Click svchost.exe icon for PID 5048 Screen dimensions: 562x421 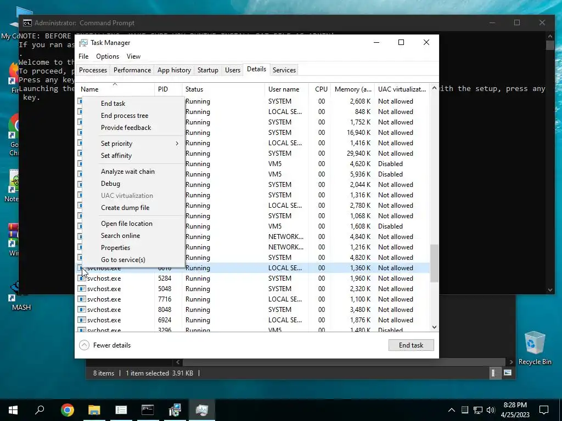coord(82,288)
